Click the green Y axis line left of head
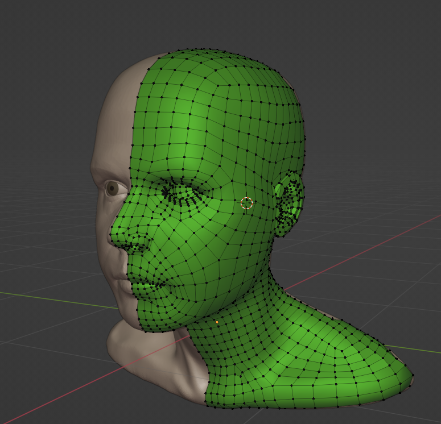This screenshot has width=441, height=424. (46, 298)
